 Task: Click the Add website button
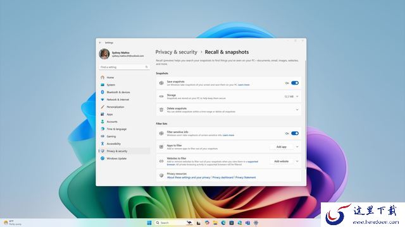pos(281,161)
